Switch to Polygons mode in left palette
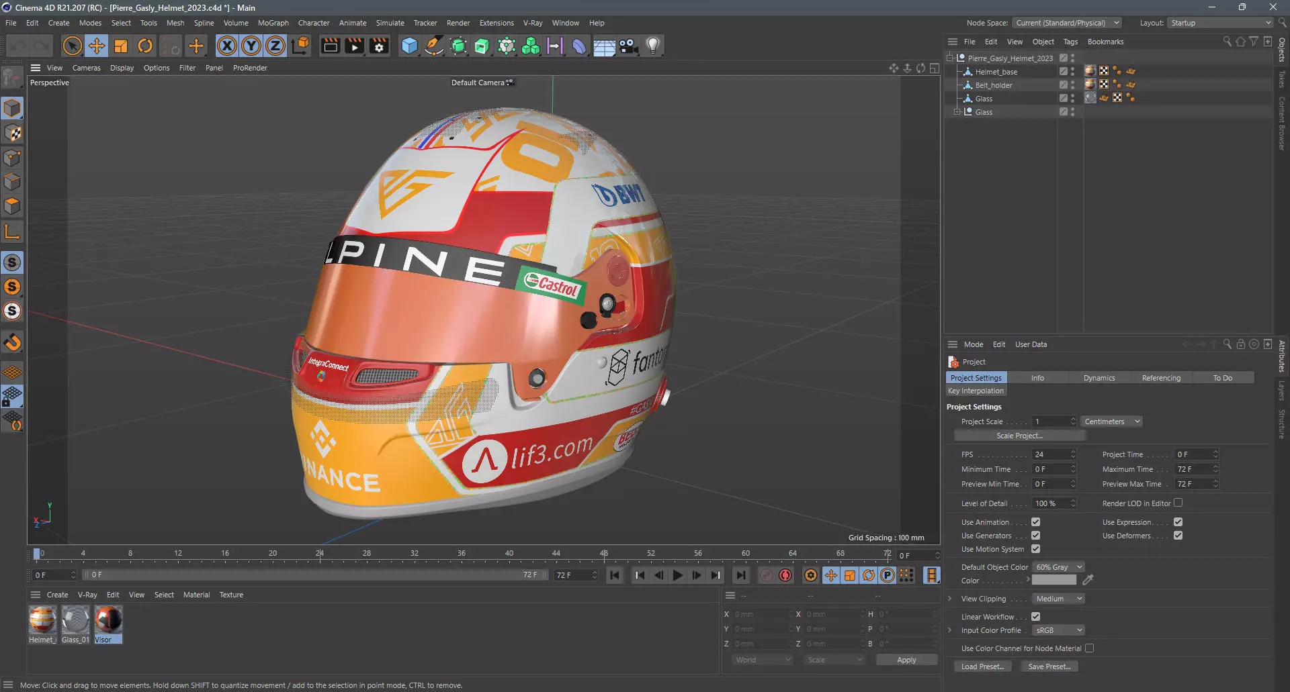Image resolution: width=1290 pixels, height=692 pixels. [12, 206]
